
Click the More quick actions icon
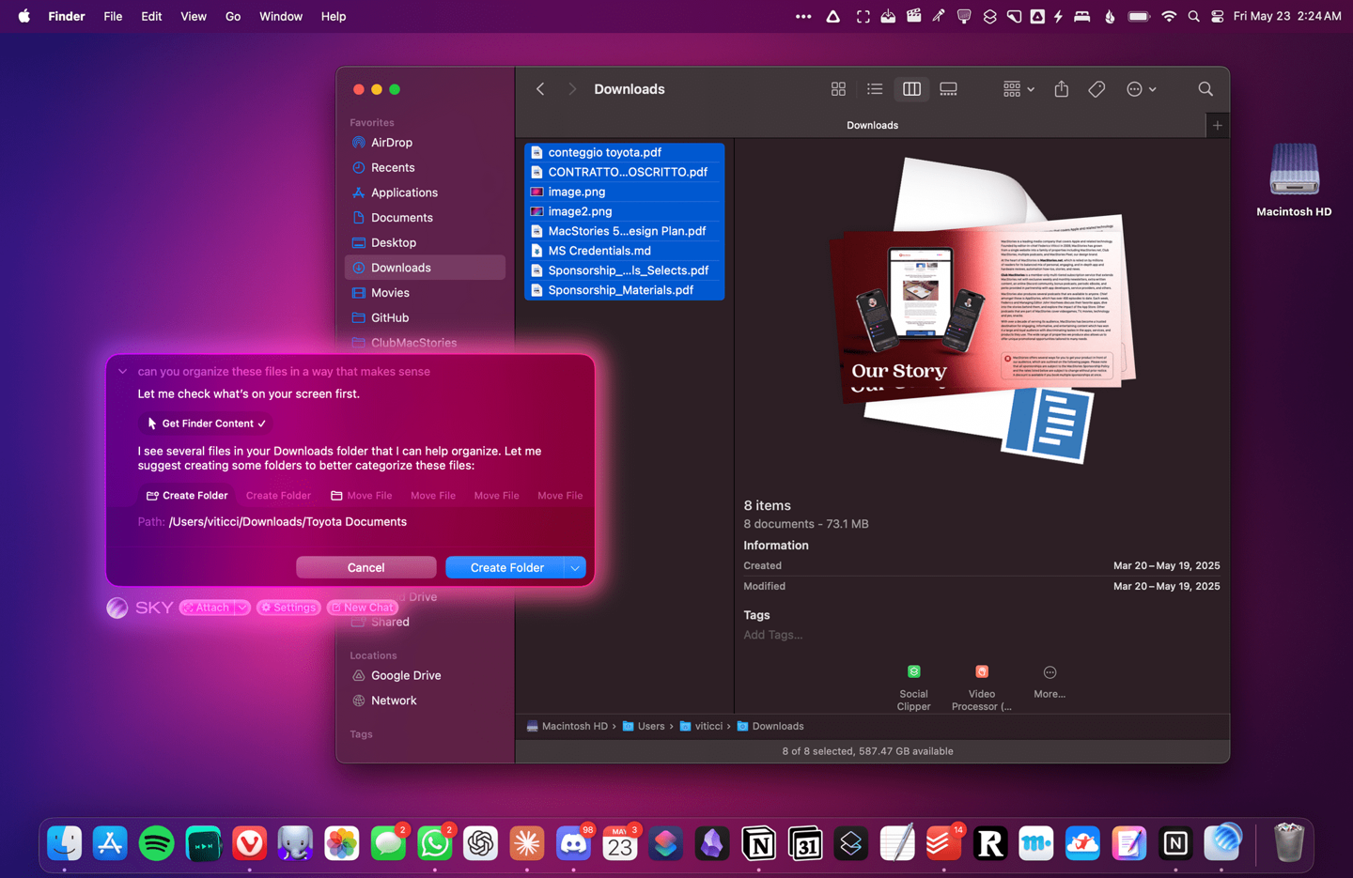pyautogui.click(x=1049, y=671)
